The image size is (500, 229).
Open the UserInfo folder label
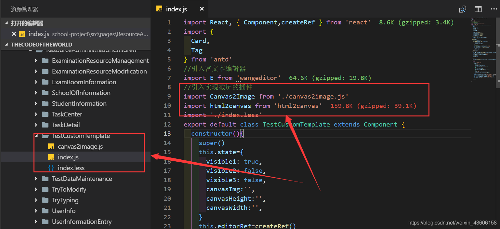[x=64, y=211]
